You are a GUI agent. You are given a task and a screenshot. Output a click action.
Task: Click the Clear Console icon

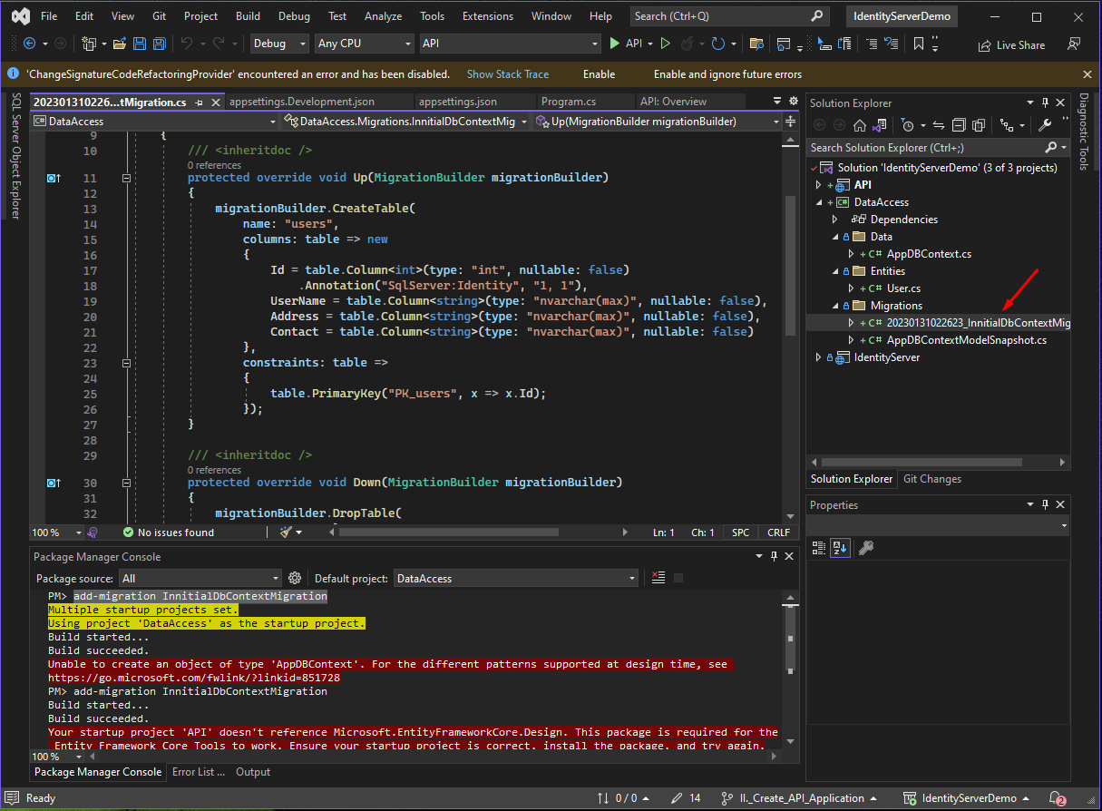pyautogui.click(x=658, y=578)
